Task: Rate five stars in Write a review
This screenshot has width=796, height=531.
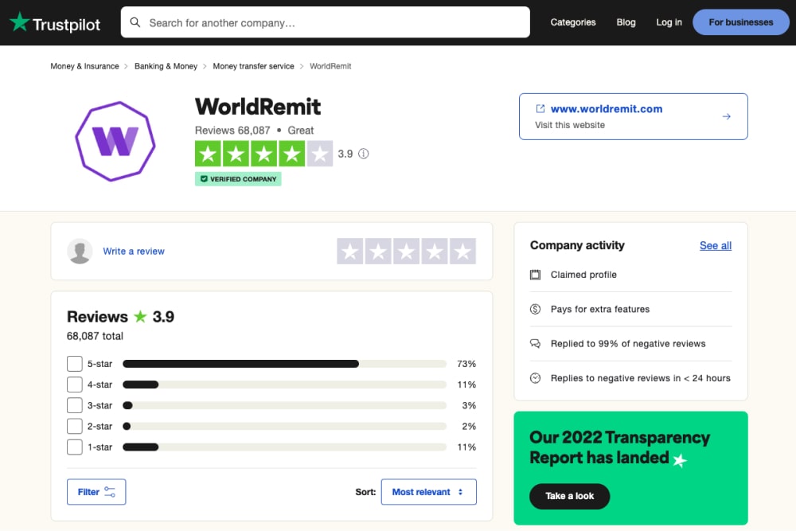Action: 463,252
